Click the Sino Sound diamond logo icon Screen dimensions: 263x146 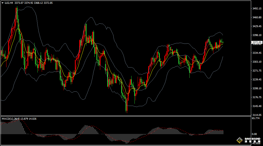(239, 140)
